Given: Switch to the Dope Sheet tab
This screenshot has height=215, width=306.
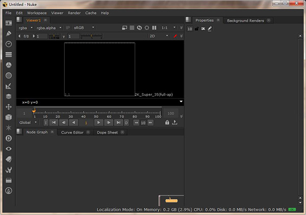Looking at the screenshot, I should click(107, 132).
